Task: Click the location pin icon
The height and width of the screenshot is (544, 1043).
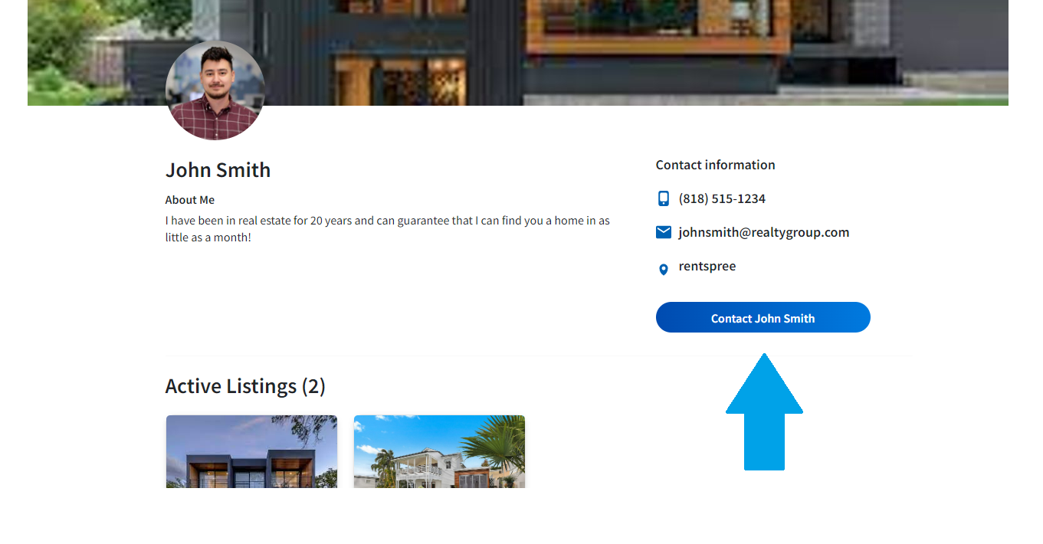Action: click(664, 270)
